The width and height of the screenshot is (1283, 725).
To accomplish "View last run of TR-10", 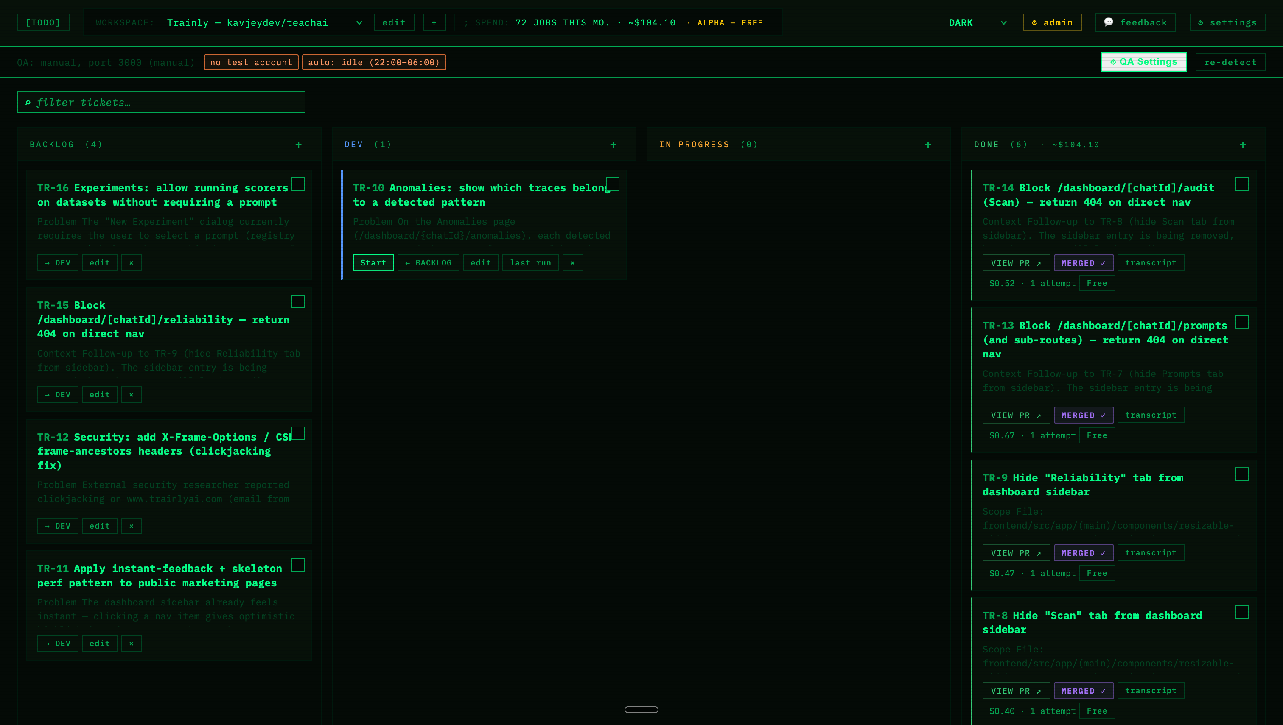I will (531, 263).
